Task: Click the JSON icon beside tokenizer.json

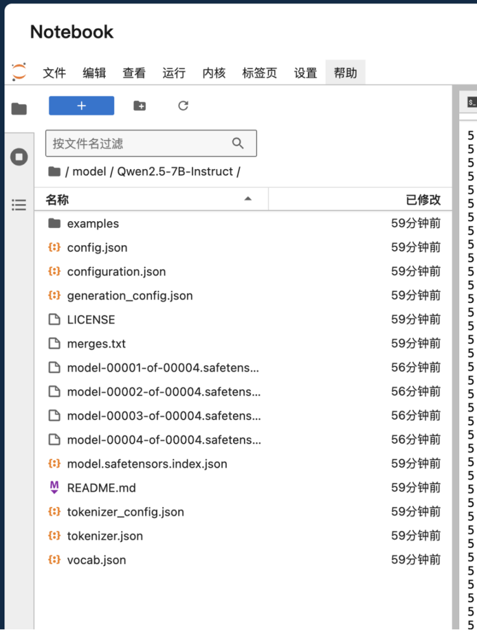Action: (x=54, y=536)
